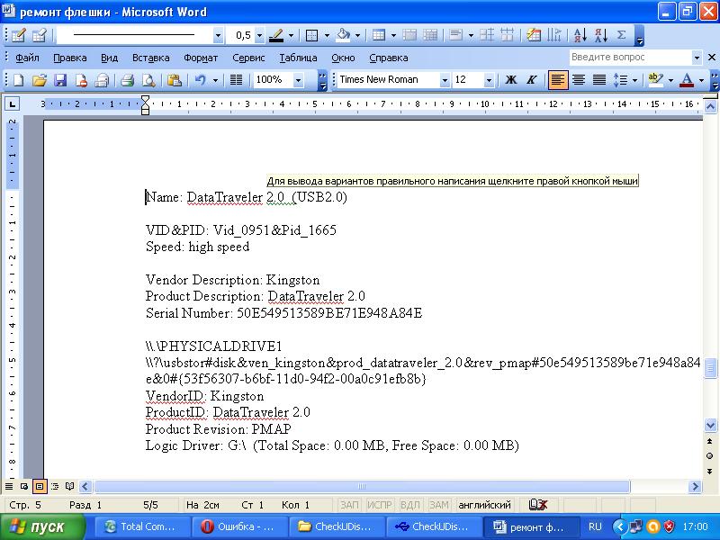Image resolution: width=720 pixels, height=540 pixels.
Task: Open the font size 12 dropdown
Action: coord(489,80)
